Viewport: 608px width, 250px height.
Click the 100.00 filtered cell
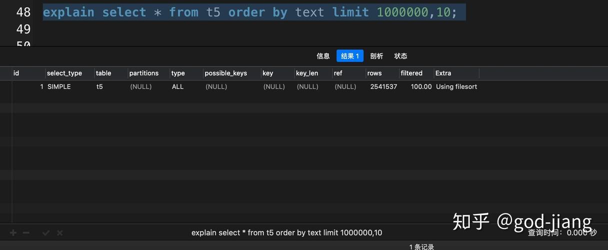tap(421, 86)
